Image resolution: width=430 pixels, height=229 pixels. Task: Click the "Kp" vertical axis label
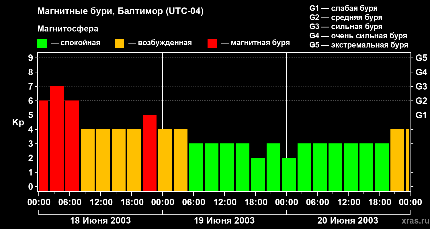pyautogui.click(x=18, y=122)
